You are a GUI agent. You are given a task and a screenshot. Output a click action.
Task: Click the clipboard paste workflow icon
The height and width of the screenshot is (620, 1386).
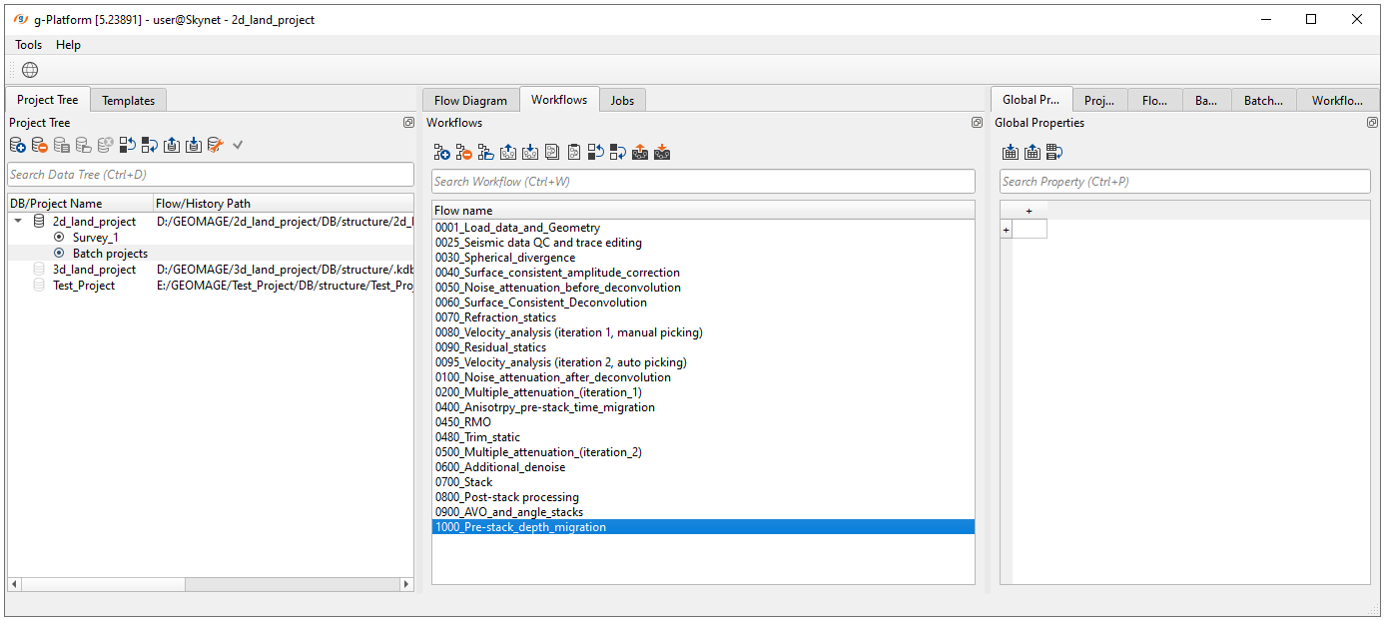[574, 153]
